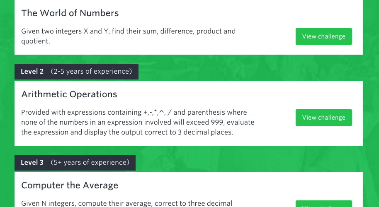Click the expressions containing +,-,*,^,/ description line
379x207 pixels.
tap(134, 113)
